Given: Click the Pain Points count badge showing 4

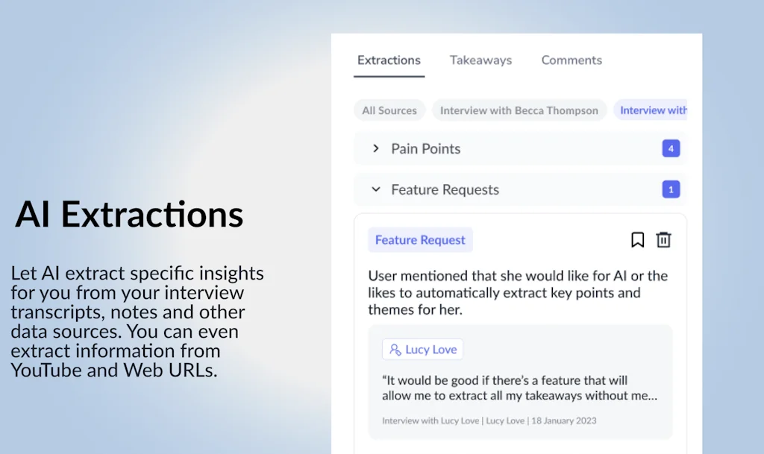Looking at the screenshot, I should click(x=671, y=148).
